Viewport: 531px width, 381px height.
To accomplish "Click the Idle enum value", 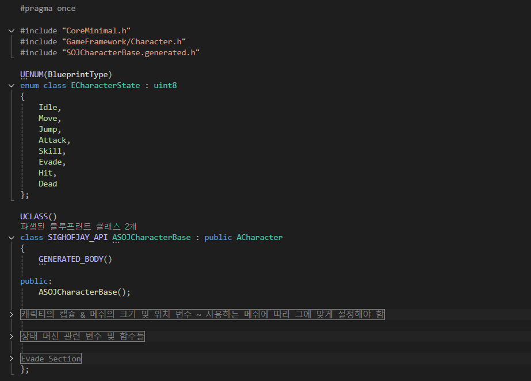I will click(x=48, y=108).
